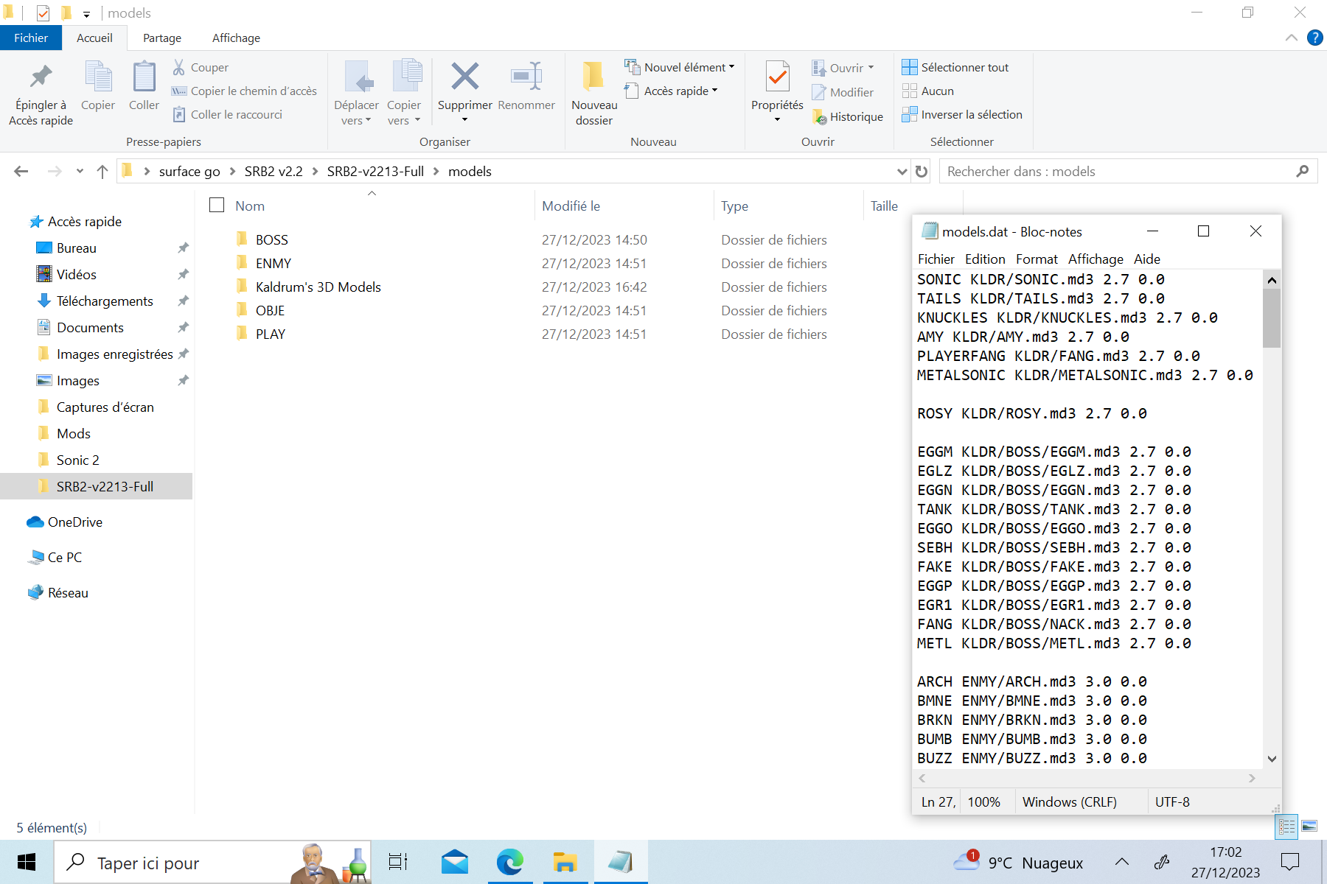Select the BOSS folder

coord(271,239)
